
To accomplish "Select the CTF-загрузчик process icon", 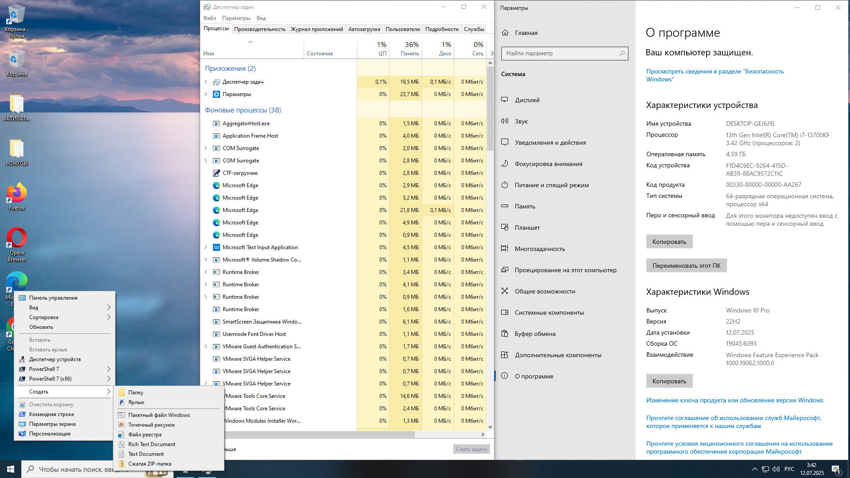I will click(x=216, y=173).
